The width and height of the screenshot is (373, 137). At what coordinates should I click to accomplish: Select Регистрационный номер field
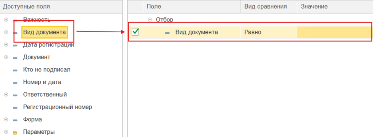58,107
